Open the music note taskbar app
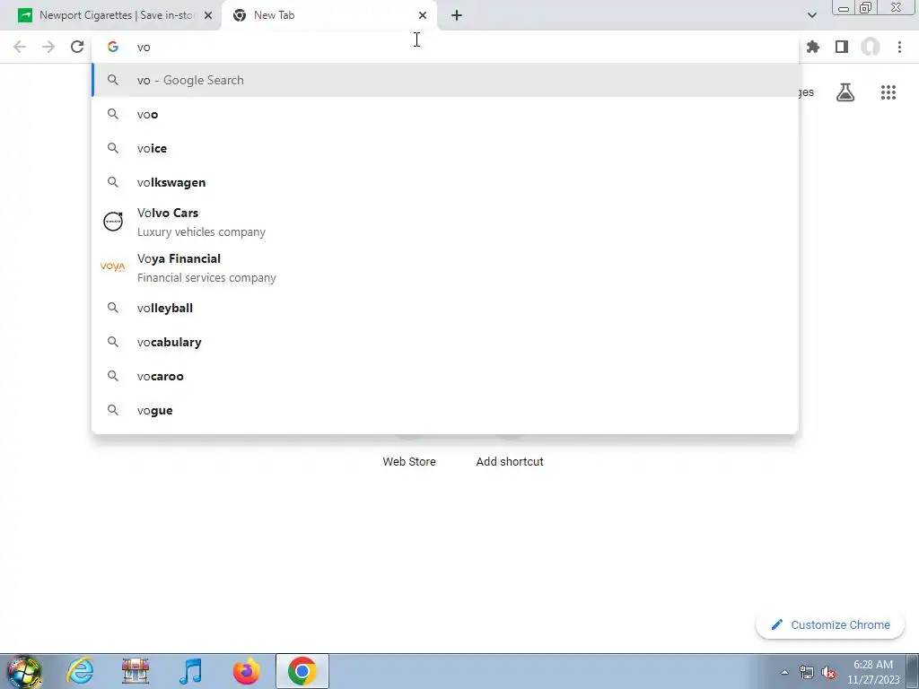Viewport: 919px width, 689px height. 190,671
